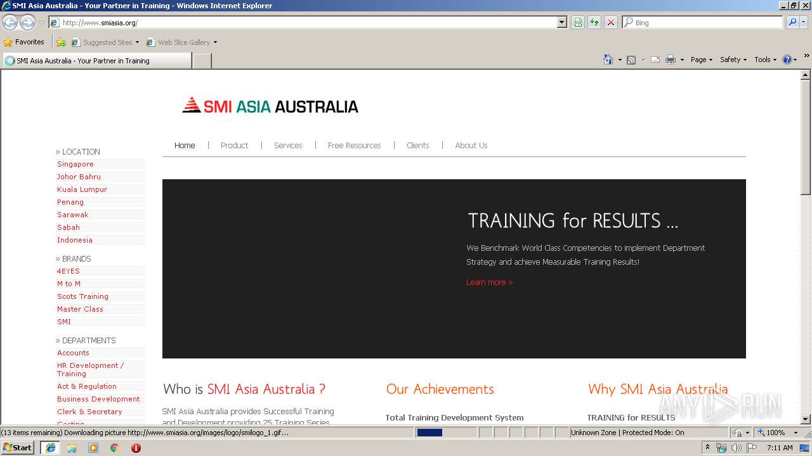
Task: Open the Johor Bahru location link
Action: point(79,177)
